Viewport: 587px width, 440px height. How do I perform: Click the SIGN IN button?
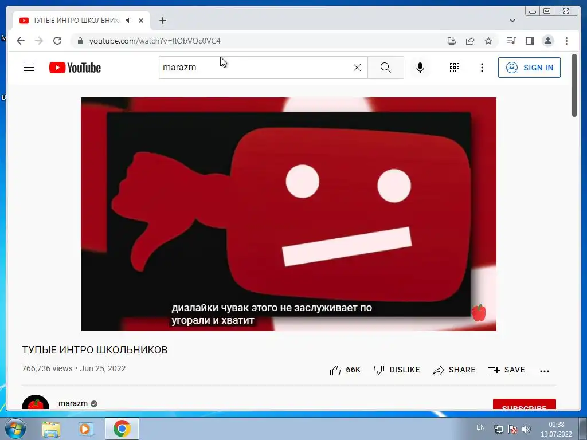(x=529, y=68)
